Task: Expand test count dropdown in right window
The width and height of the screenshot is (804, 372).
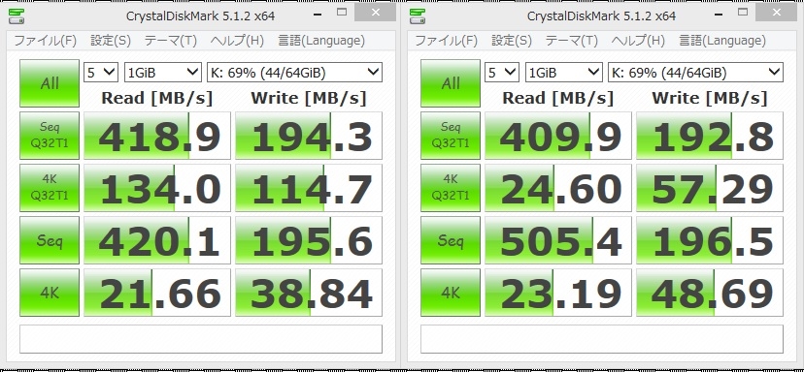Action: tap(502, 73)
